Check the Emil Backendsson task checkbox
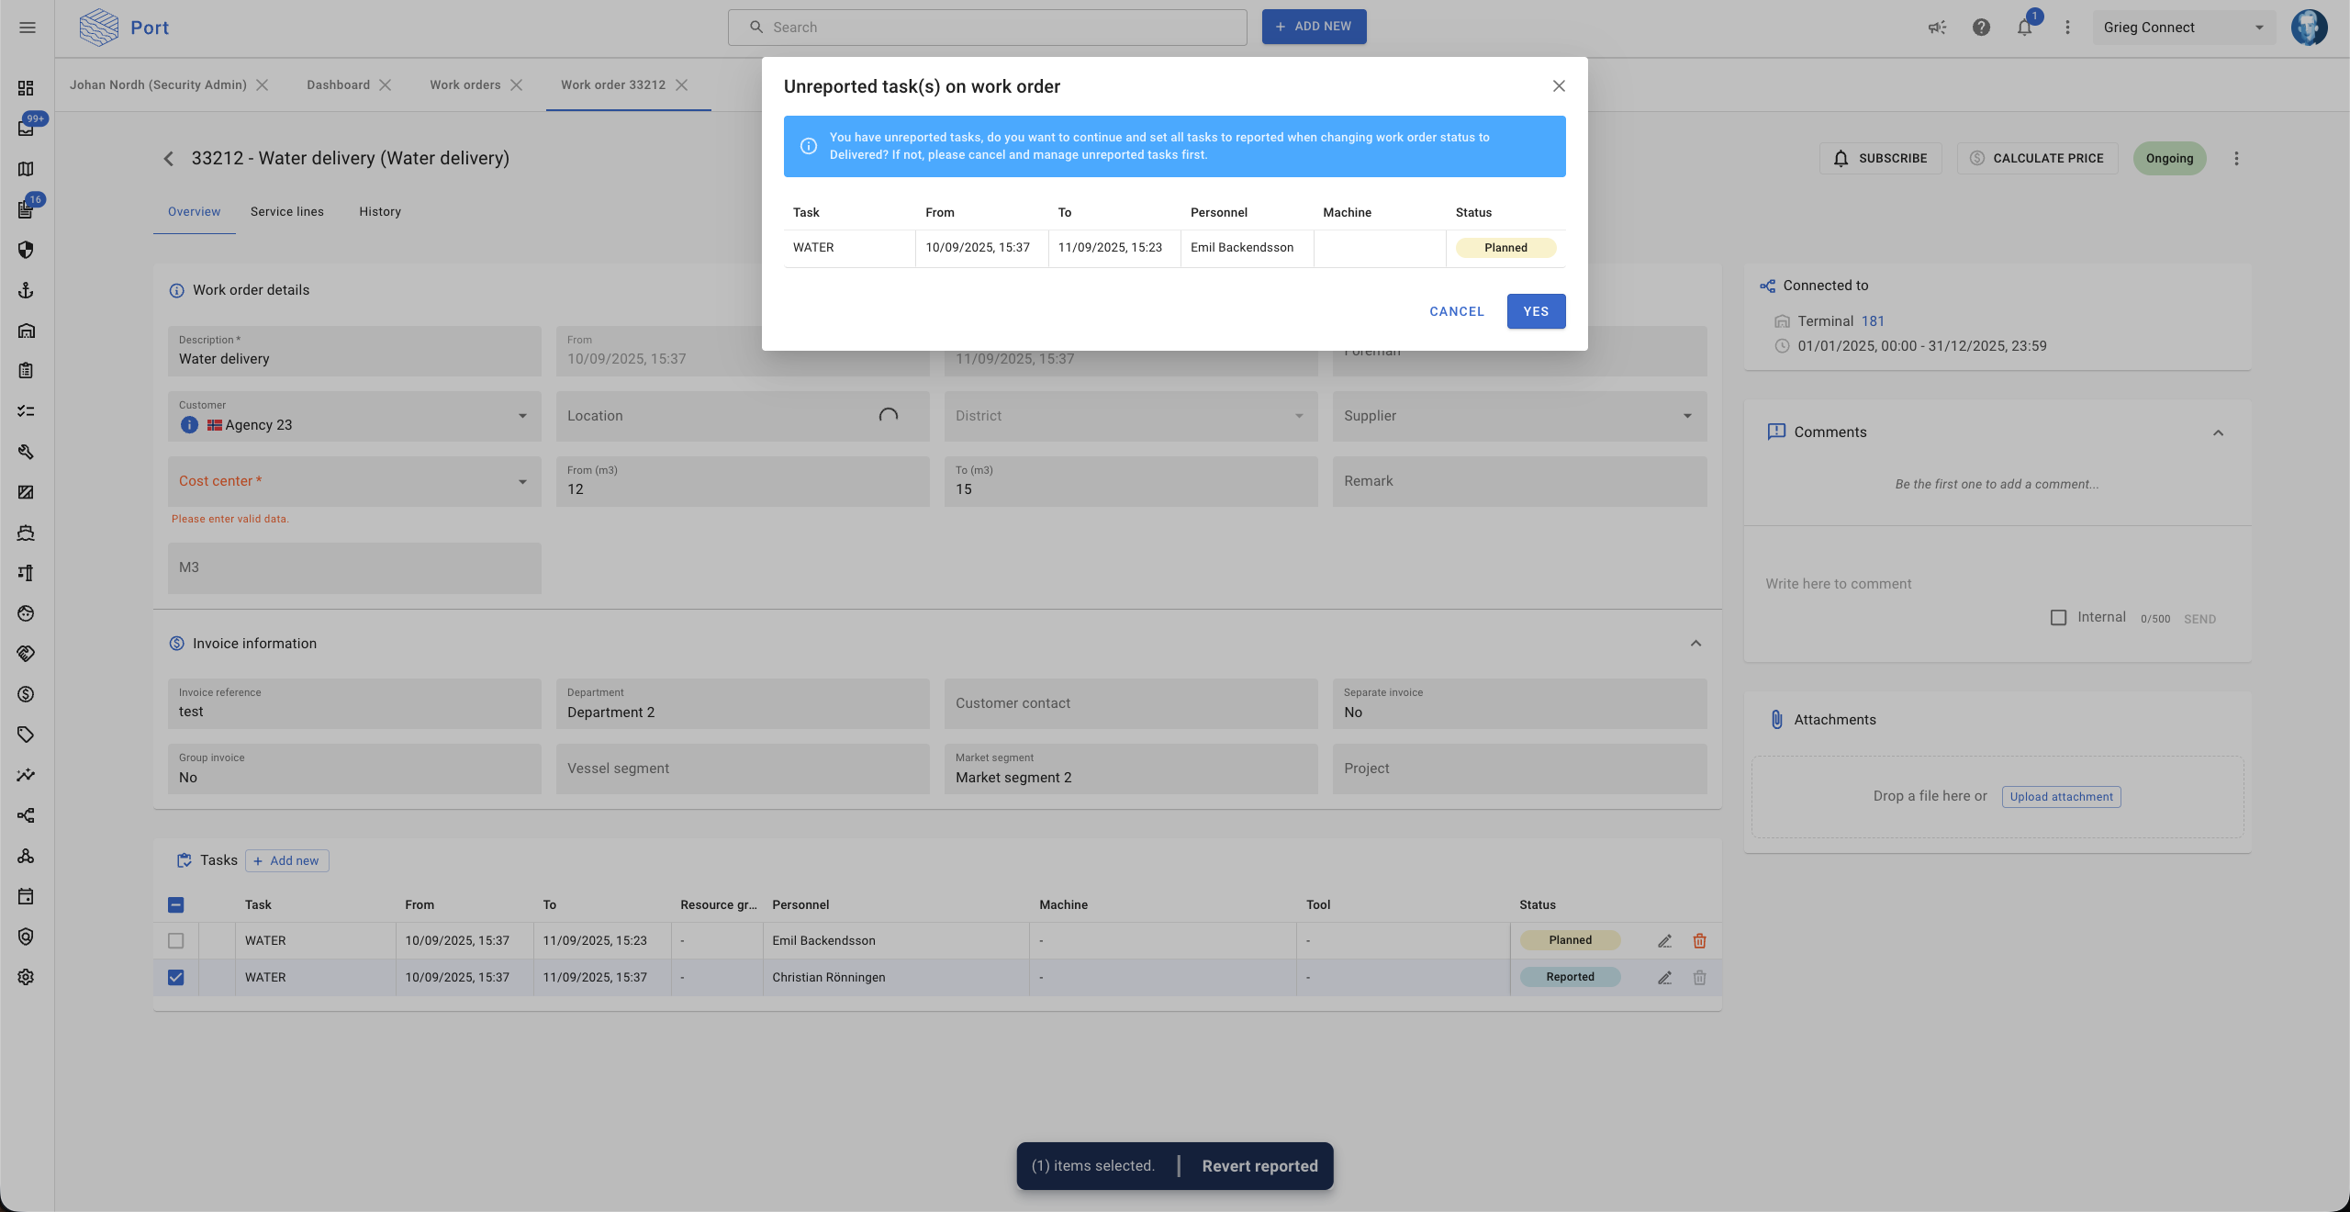2350x1212 pixels. [176, 941]
